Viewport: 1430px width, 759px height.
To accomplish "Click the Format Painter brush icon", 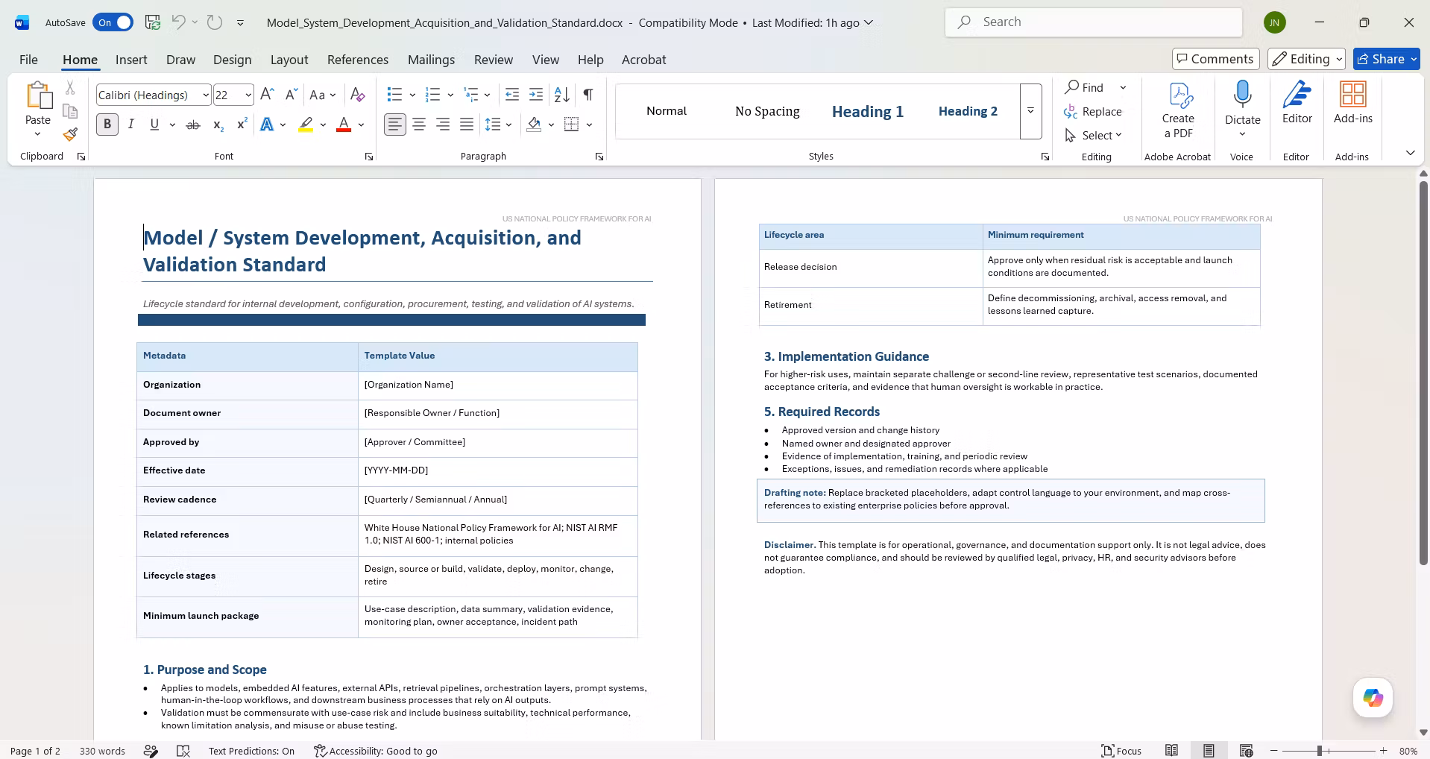I will pyautogui.click(x=70, y=134).
